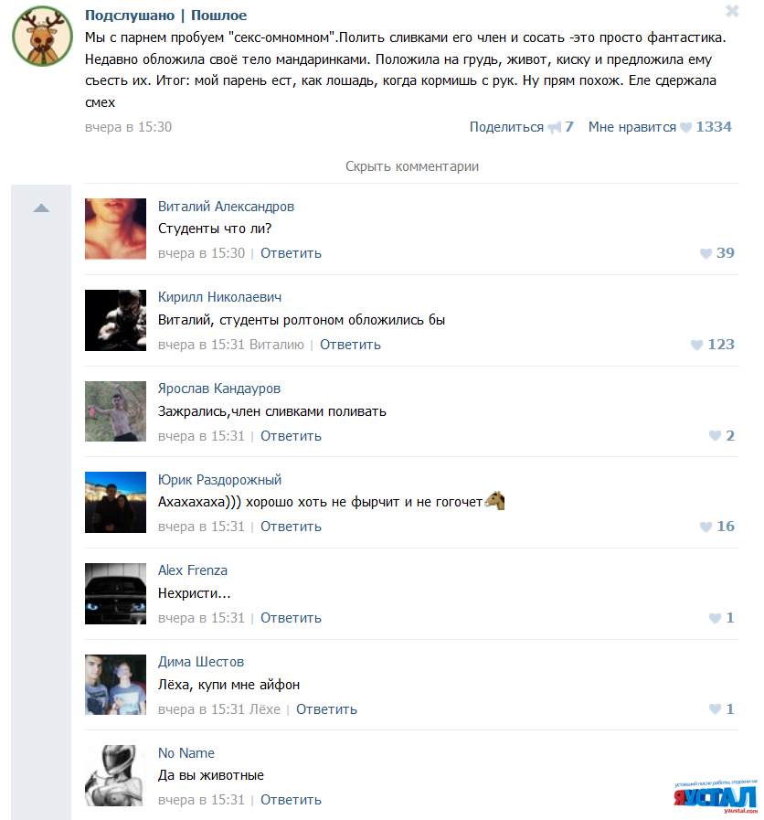
Task: Click the Виталию reply reference link
Action: point(277,345)
